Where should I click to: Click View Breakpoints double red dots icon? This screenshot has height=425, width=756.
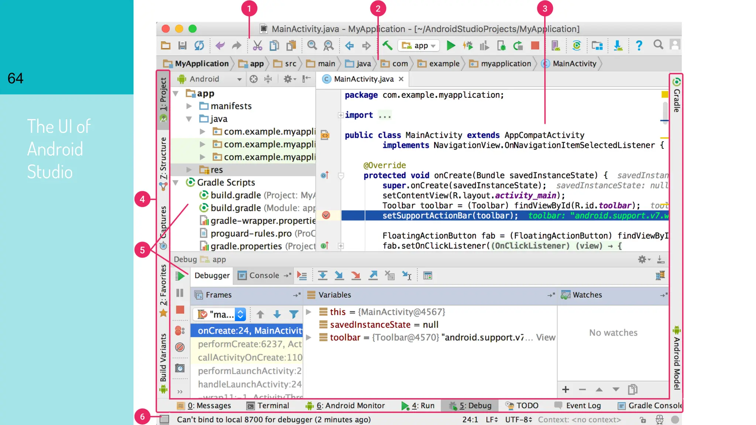coord(180,331)
